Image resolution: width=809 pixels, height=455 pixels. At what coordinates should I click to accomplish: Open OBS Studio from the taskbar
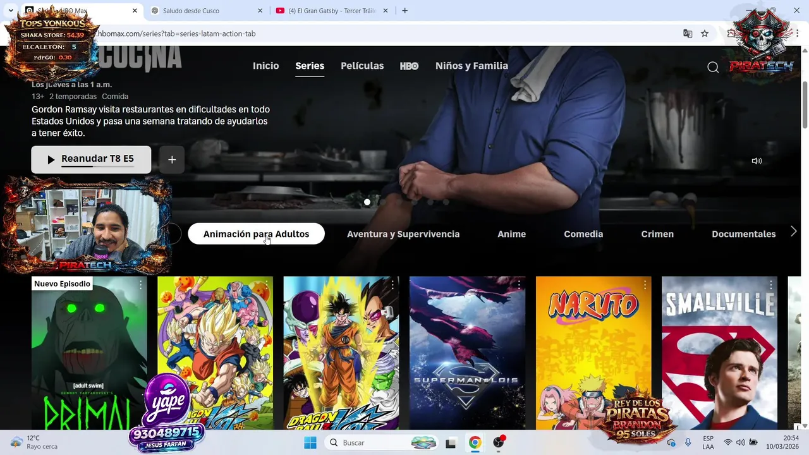[x=499, y=442]
